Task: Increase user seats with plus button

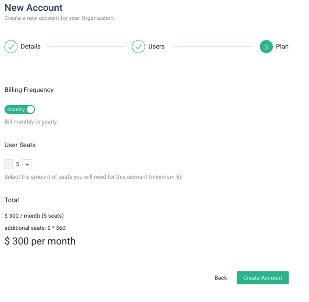Action: click(27, 164)
